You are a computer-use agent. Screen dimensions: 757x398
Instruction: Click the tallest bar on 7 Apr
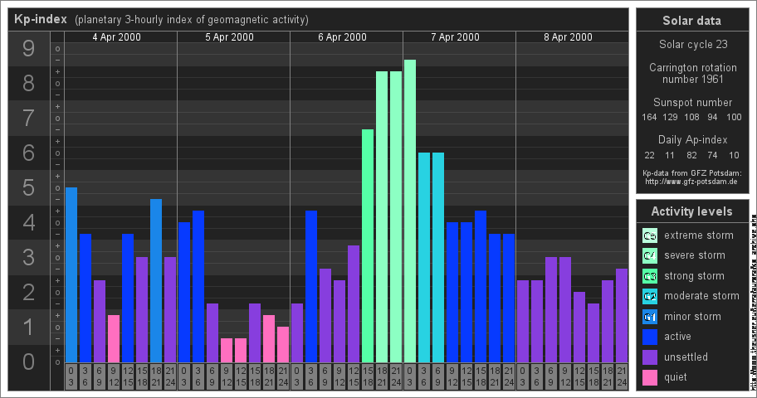coord(410,211)
